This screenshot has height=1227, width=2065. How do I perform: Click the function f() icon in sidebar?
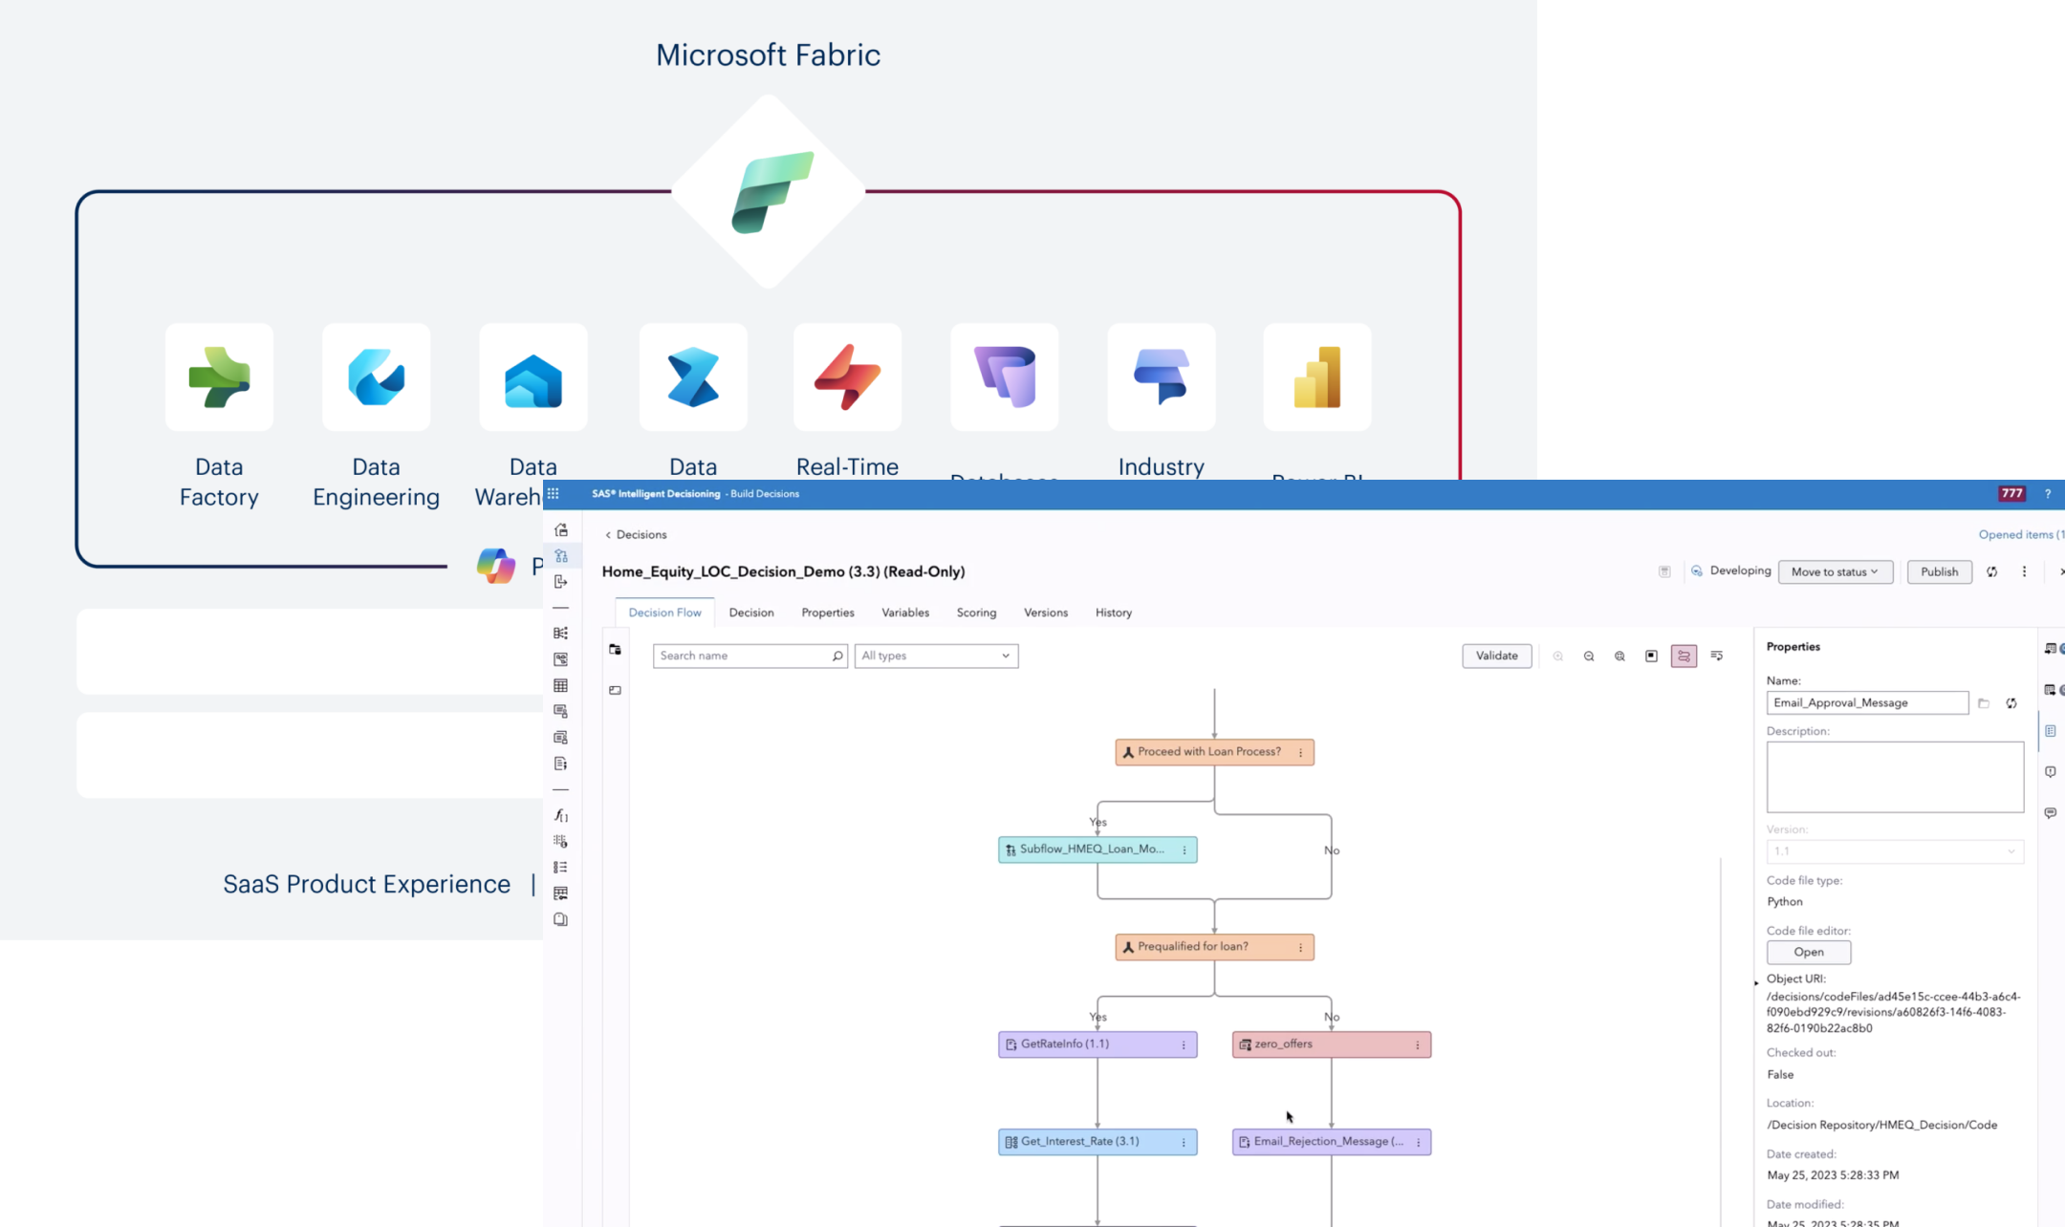[x=561, y=816]
